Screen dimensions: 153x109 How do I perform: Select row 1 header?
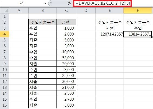pyautogui.click(x=5, y=16)
